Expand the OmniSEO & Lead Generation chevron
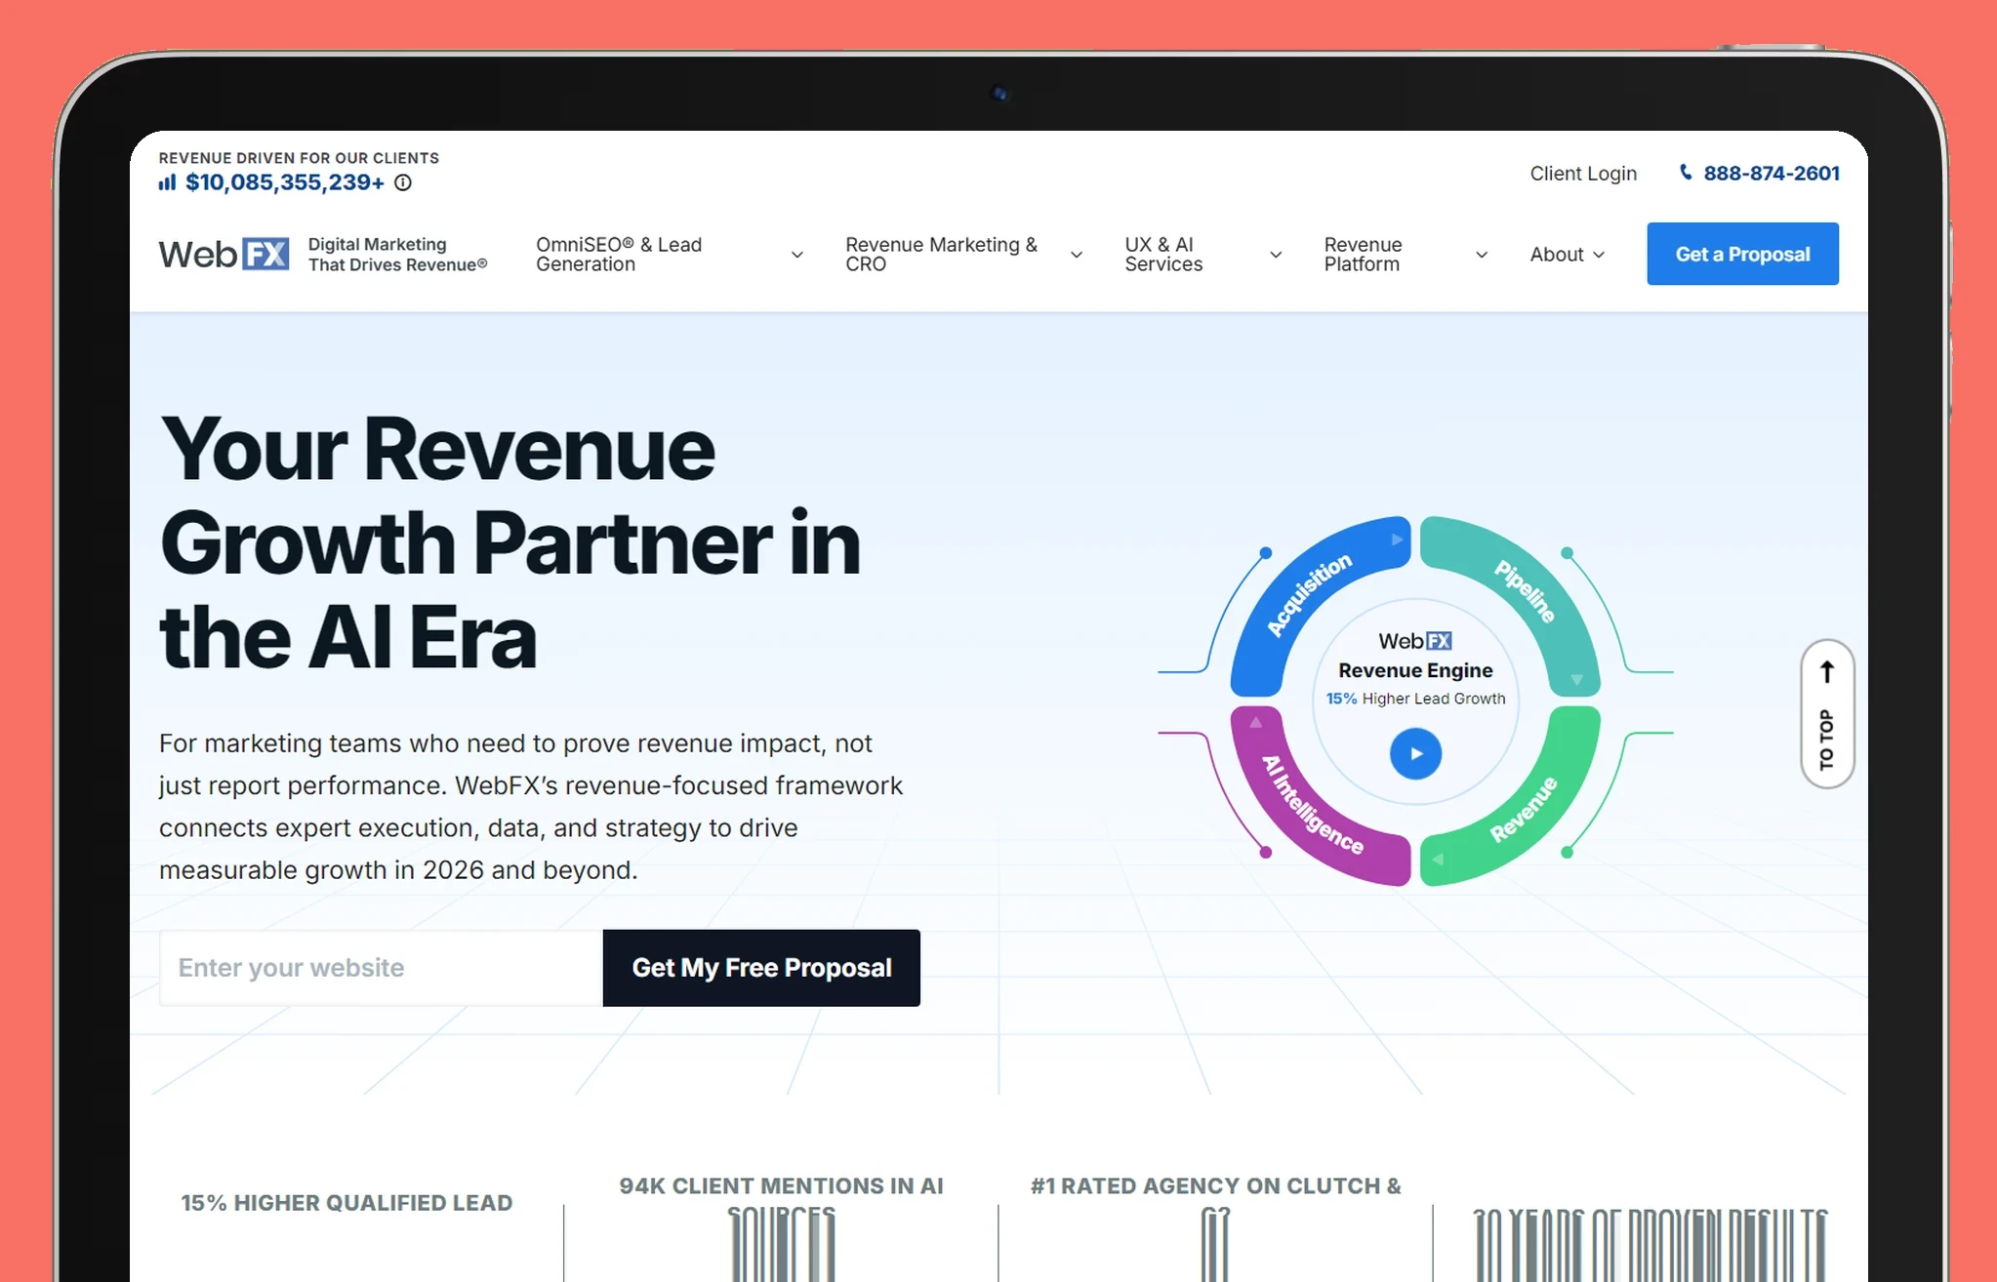This screenshot has height=1282, width=1997. coord(797,255)
